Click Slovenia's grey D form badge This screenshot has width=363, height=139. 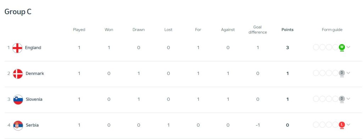pos(342,99)
